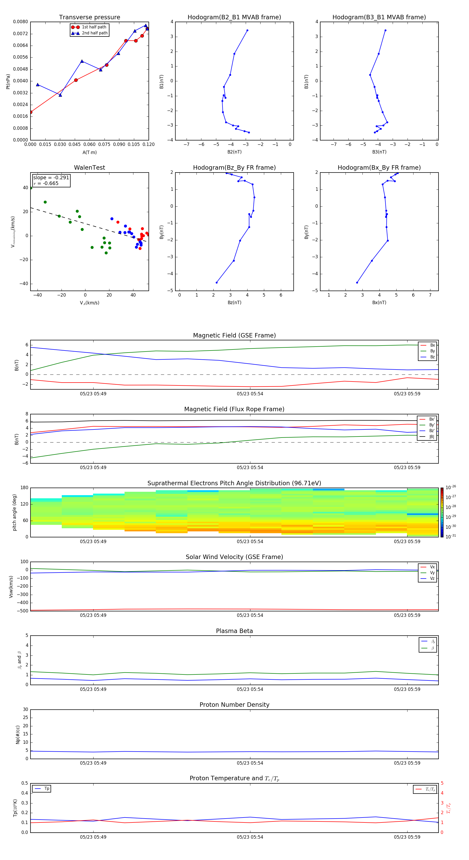The image size is (469, 860).
Task: Click the "Hodogram(Bz_By FR frame)" title
Action: tap(234, 168)
